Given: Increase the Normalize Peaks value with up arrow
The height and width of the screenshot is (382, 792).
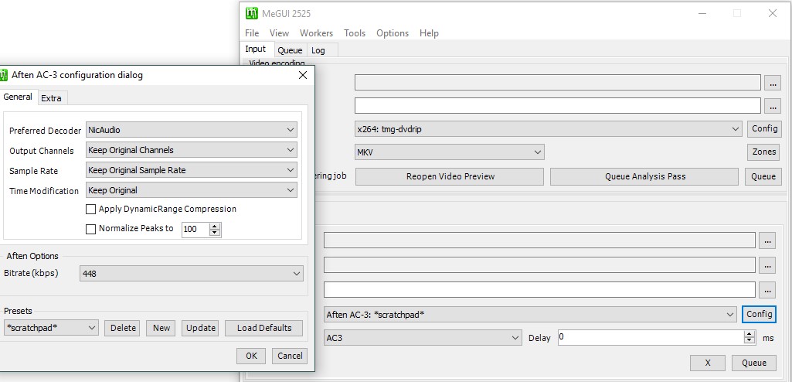Looking at the screenshot, I should pyautogui.click(x=215, y=226).
